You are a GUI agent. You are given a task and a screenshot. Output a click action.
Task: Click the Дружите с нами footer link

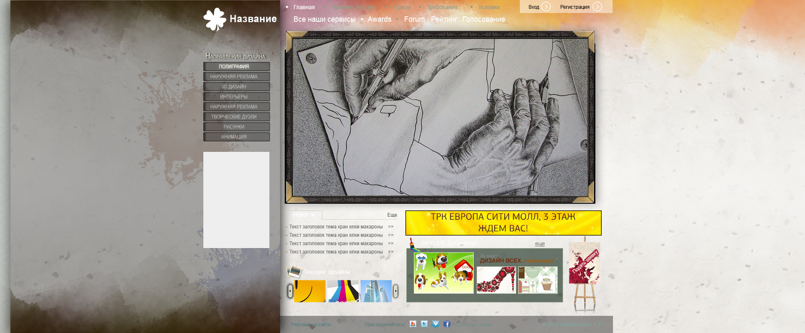click(474, 325)
